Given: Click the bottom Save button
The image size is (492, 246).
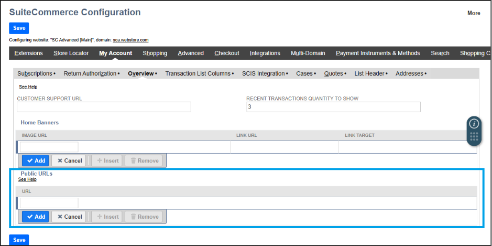Looking at the screenshot, I should [19, 240].
